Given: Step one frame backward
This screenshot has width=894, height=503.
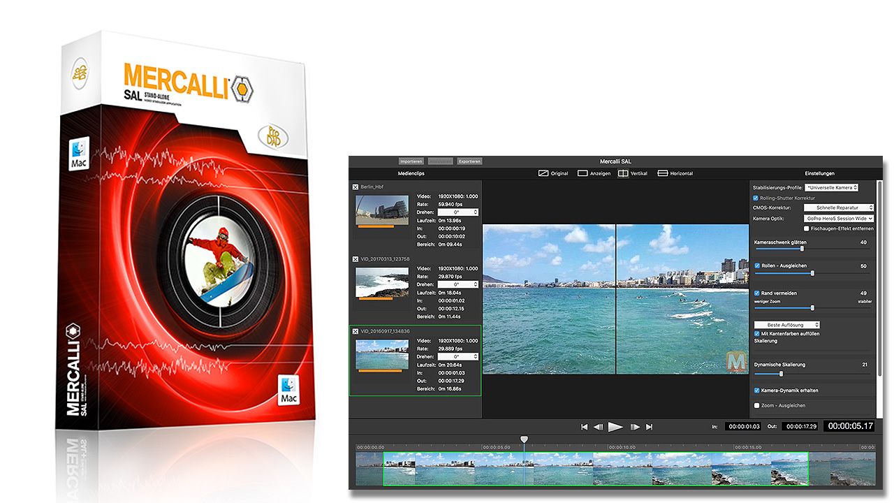Looking at the screenshot, I should coord(598,427).
